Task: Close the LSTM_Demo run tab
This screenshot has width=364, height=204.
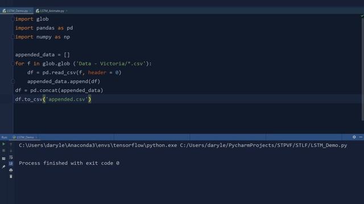Action: pyautogui.click(x=36, y=137)
